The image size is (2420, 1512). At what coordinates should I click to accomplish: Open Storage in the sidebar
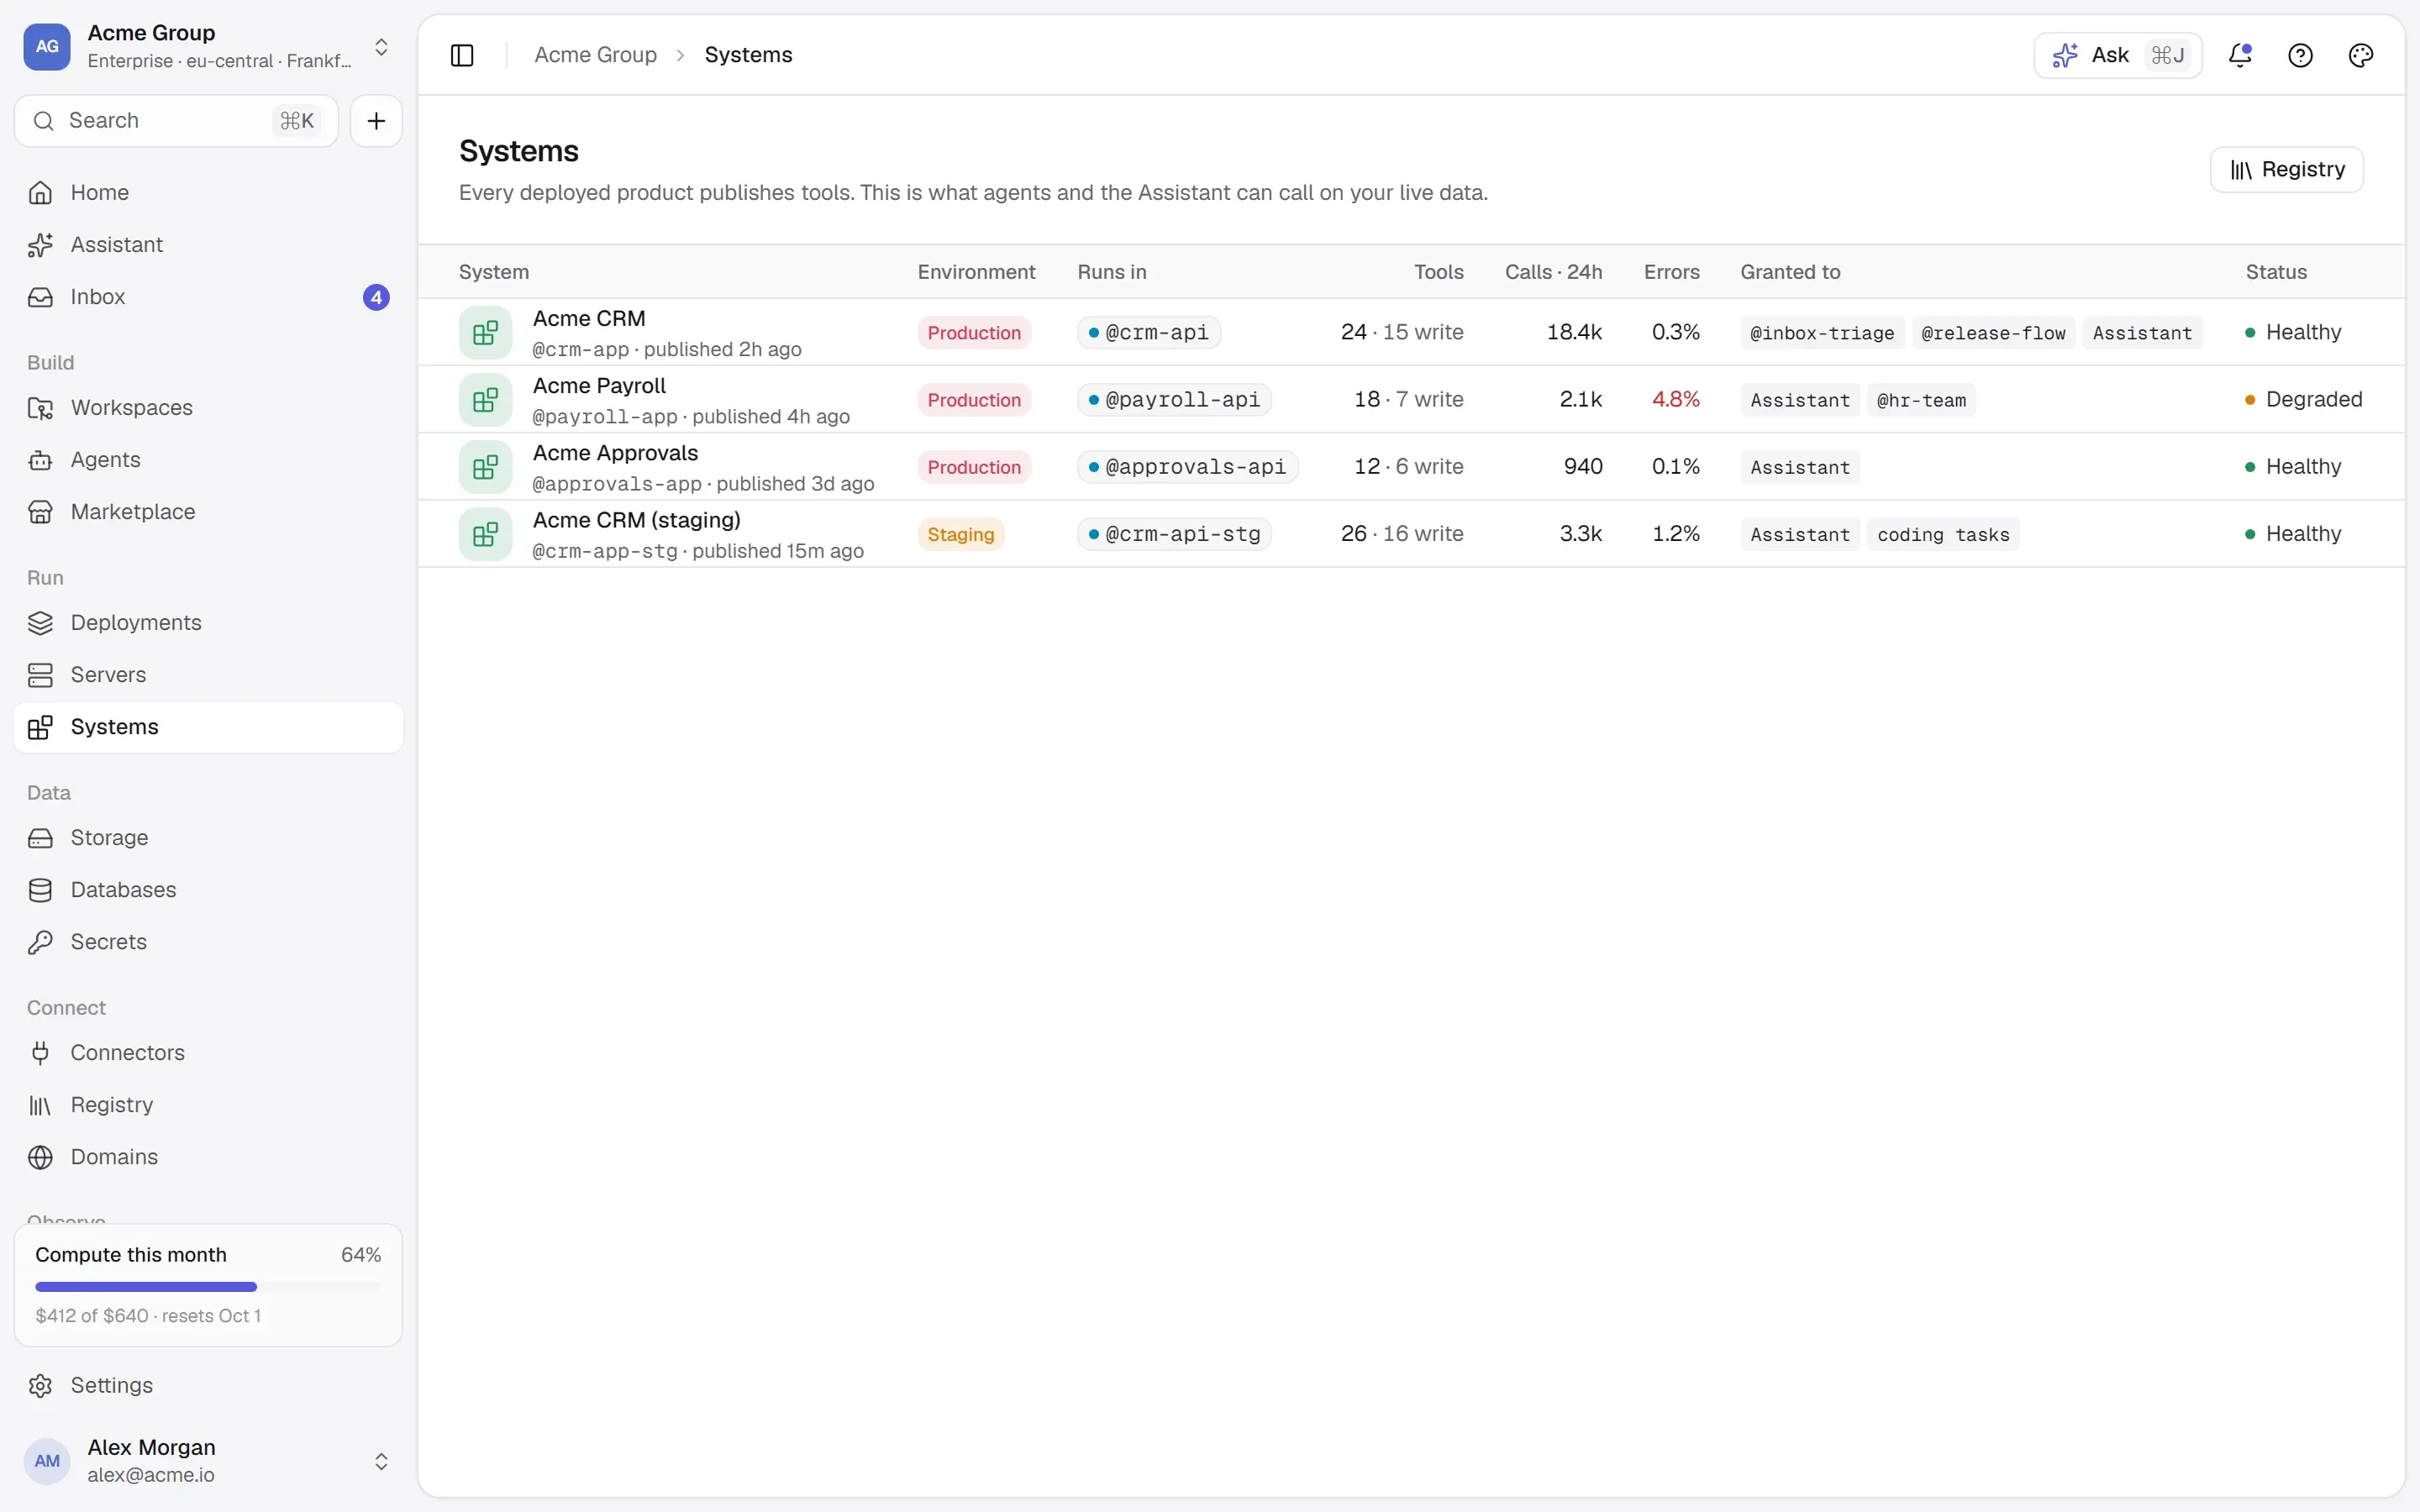(x=208, y=838)
